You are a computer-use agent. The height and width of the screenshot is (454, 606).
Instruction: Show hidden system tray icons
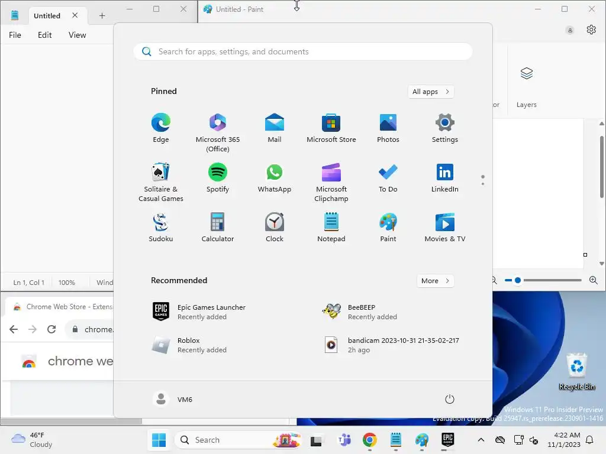tap(481, 440)
